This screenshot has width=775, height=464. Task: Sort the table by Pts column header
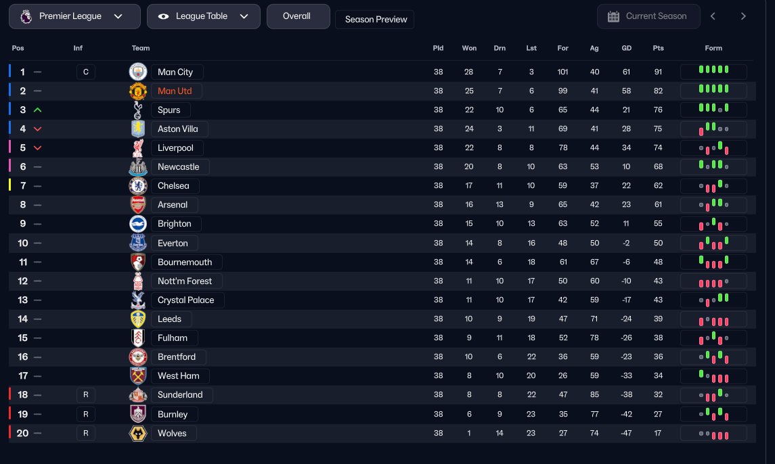(x=658, y=48)
